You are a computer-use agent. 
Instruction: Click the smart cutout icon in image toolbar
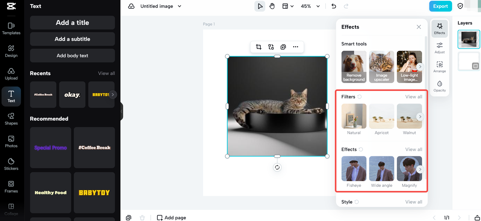pyautogui.click(x=271, y=47)
